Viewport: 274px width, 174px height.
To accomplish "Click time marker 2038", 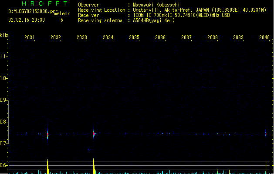I will click(x=213, y=37).
